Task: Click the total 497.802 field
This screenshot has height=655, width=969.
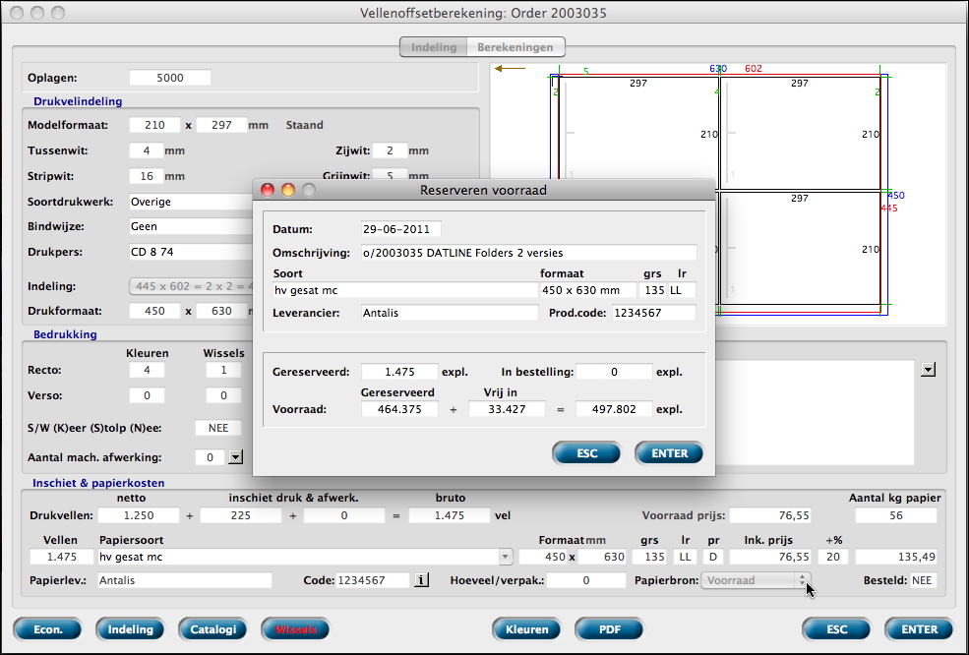Action: coord(614,409)
